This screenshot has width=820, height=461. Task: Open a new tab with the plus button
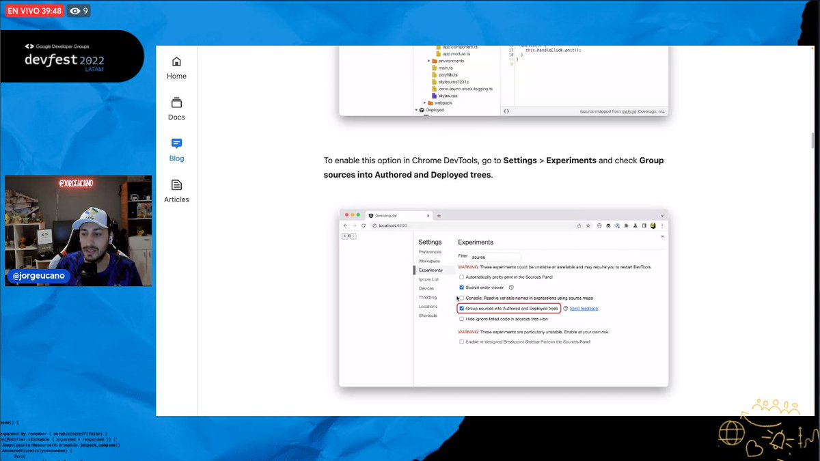[x=439, y=216]
